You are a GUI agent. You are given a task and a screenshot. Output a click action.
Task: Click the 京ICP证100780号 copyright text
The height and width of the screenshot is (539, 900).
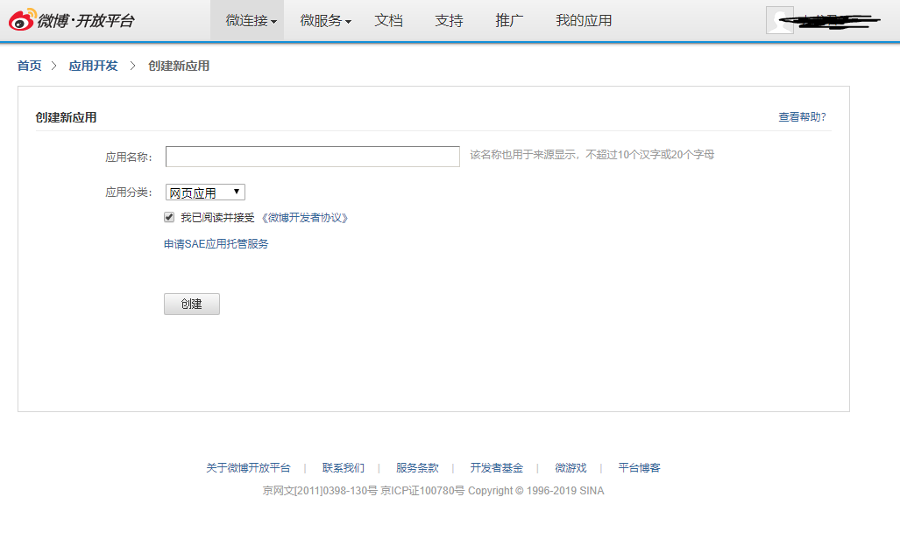[x=422, y=491]
